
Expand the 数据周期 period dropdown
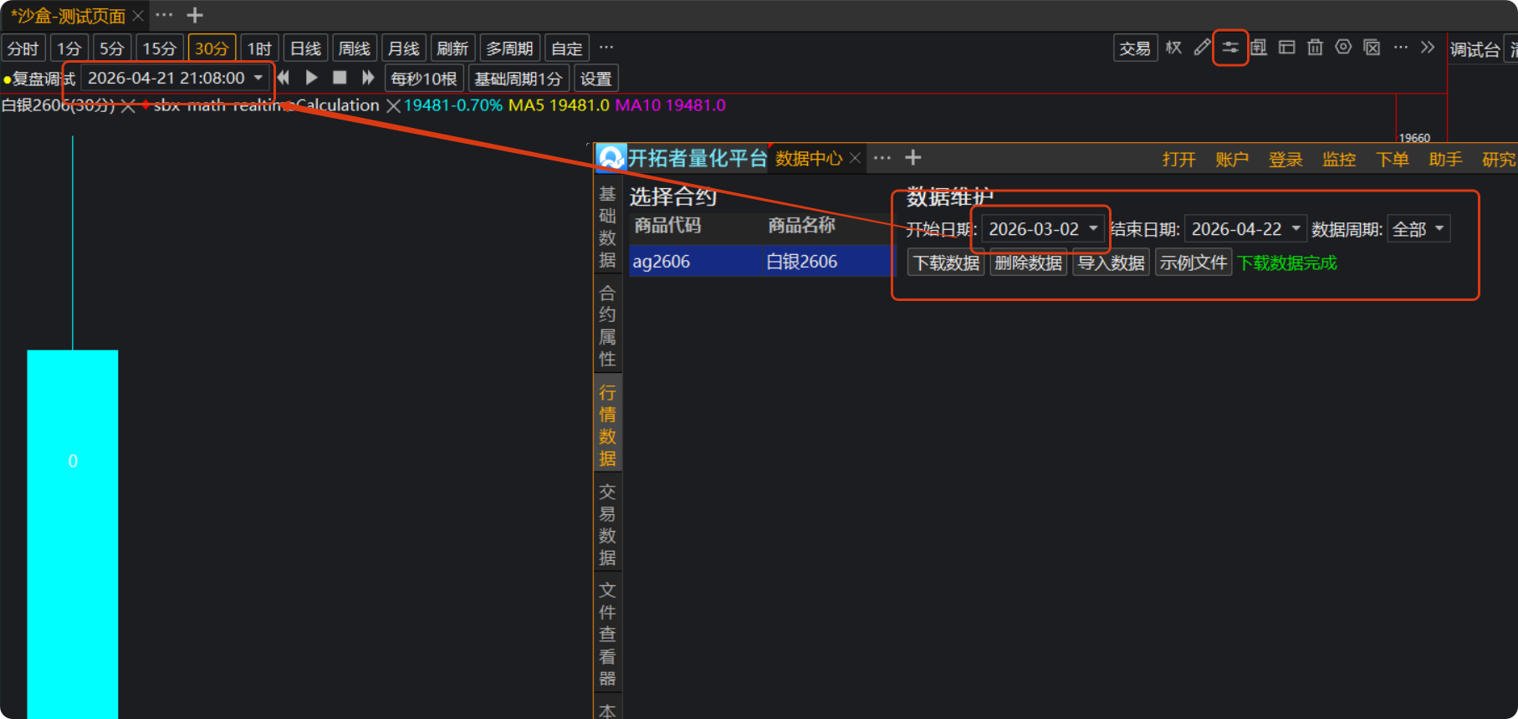1439,229
